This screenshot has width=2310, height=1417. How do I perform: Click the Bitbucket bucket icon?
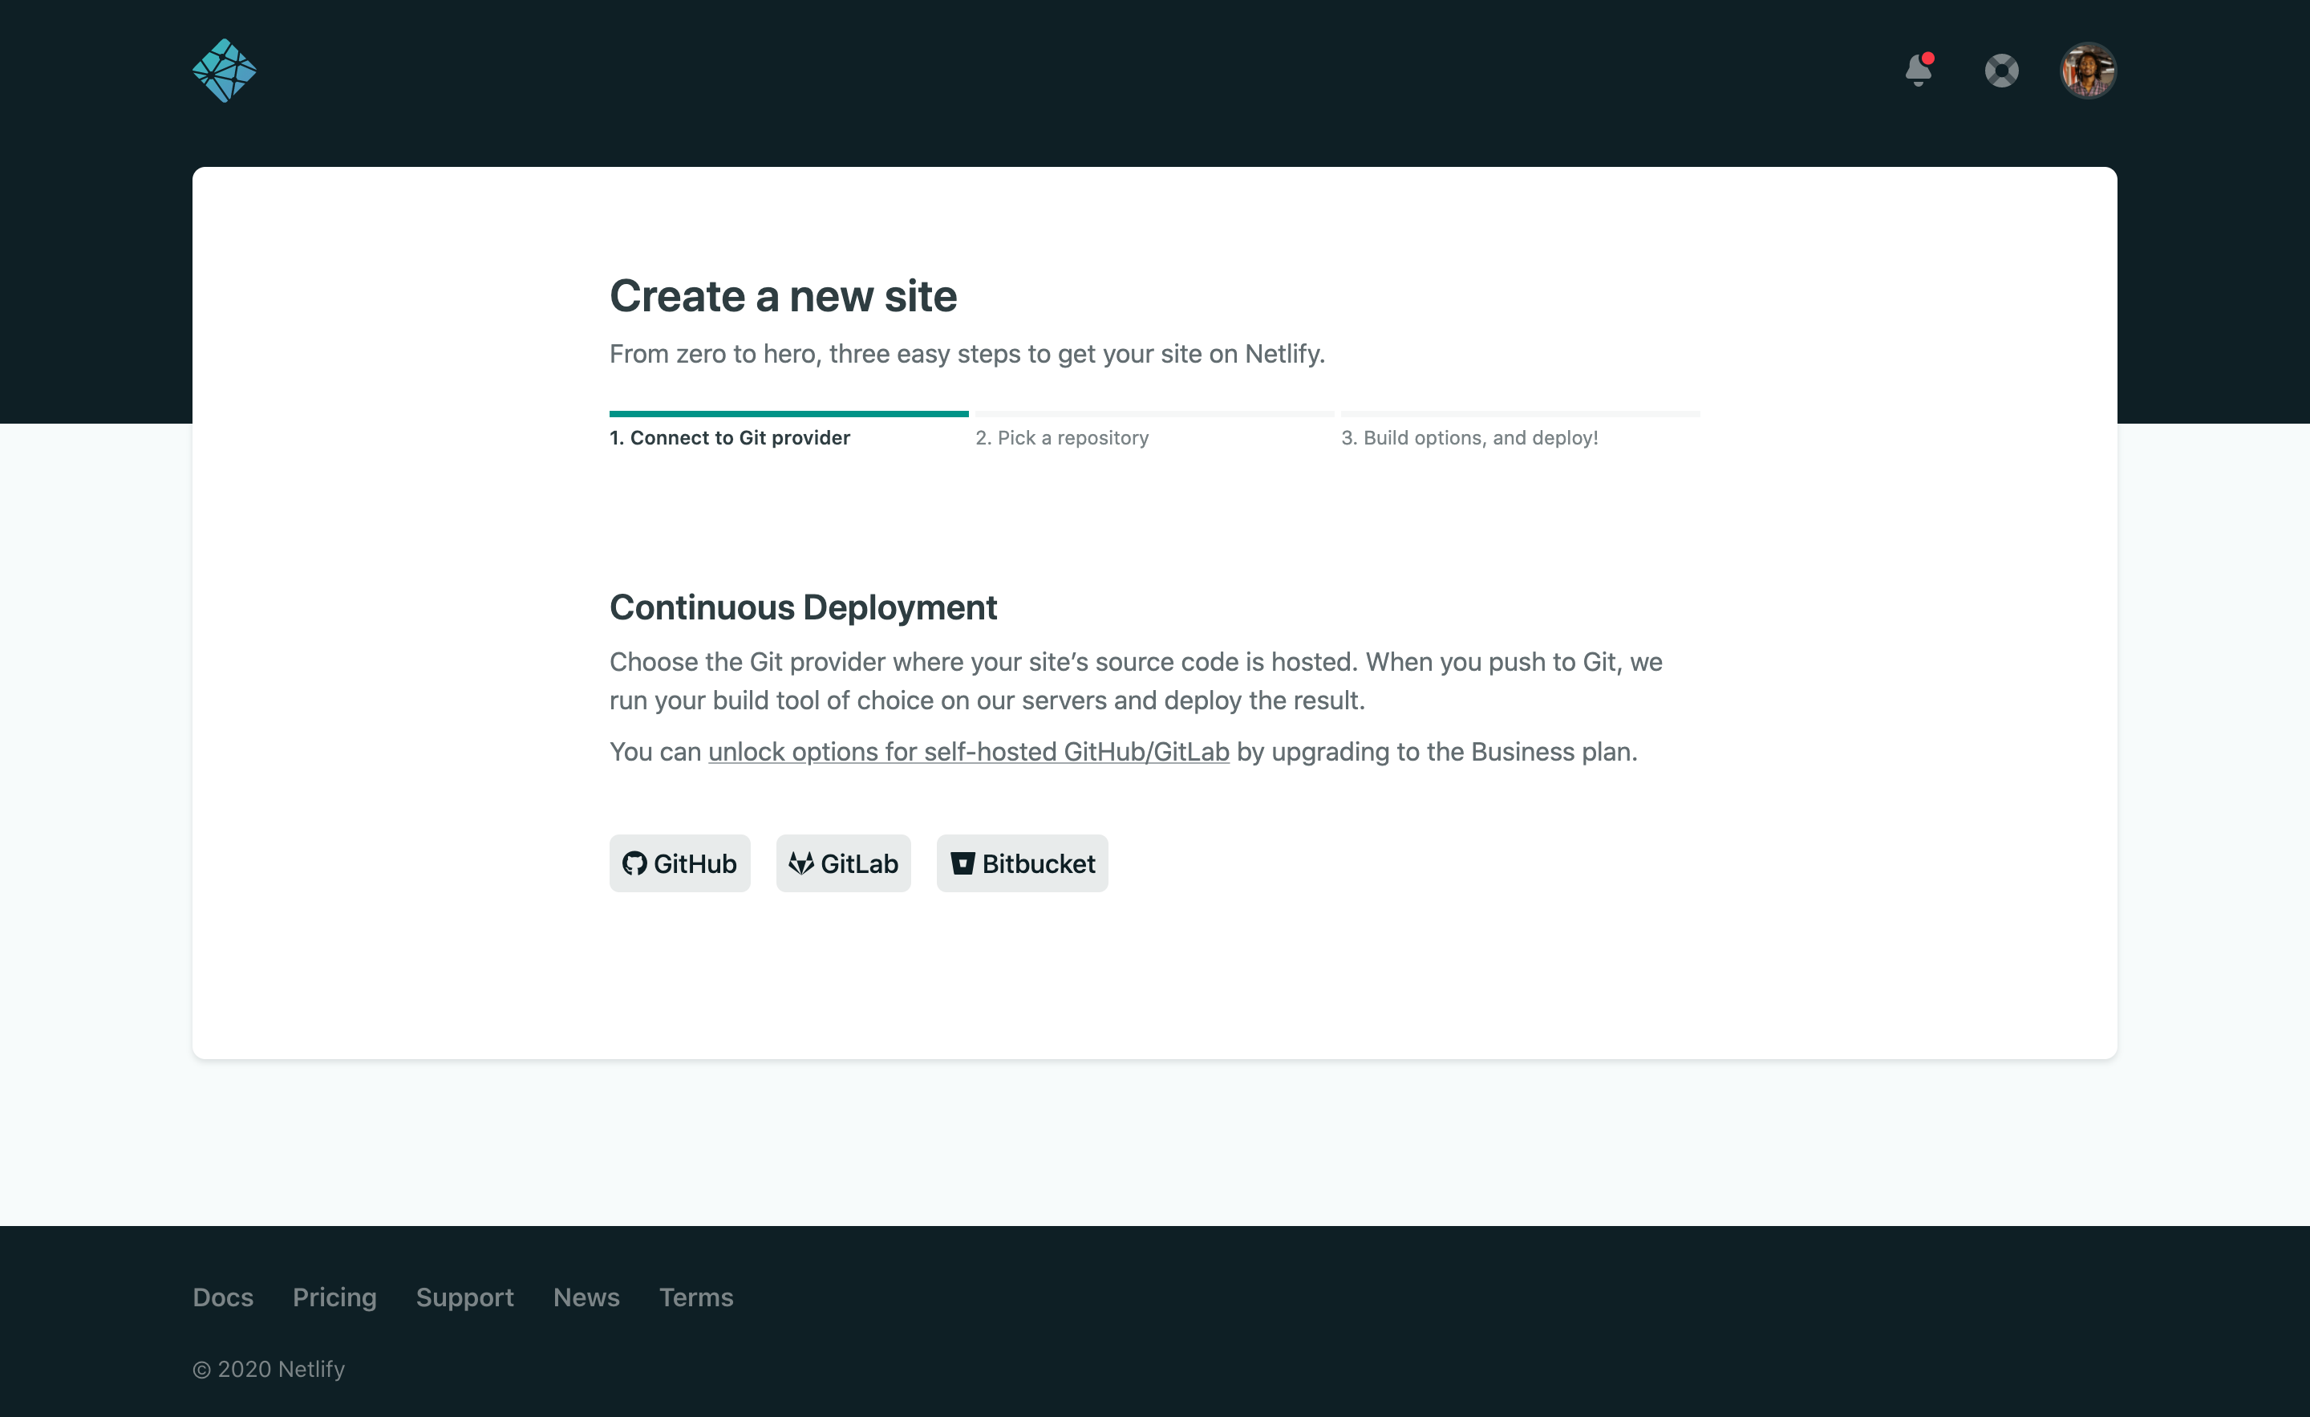coord(962,863)
